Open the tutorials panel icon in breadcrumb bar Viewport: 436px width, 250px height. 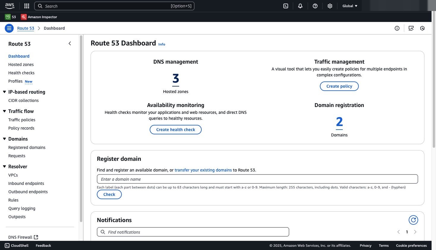pyautogui.click(x=411, y=28)
